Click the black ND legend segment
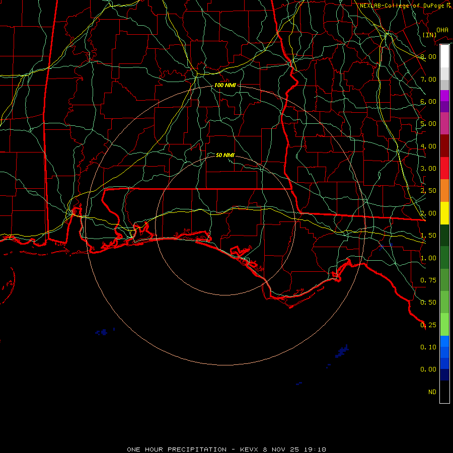The height and width of the screenshot is (453, 453). pyautogui.click(x=444, y=392)
